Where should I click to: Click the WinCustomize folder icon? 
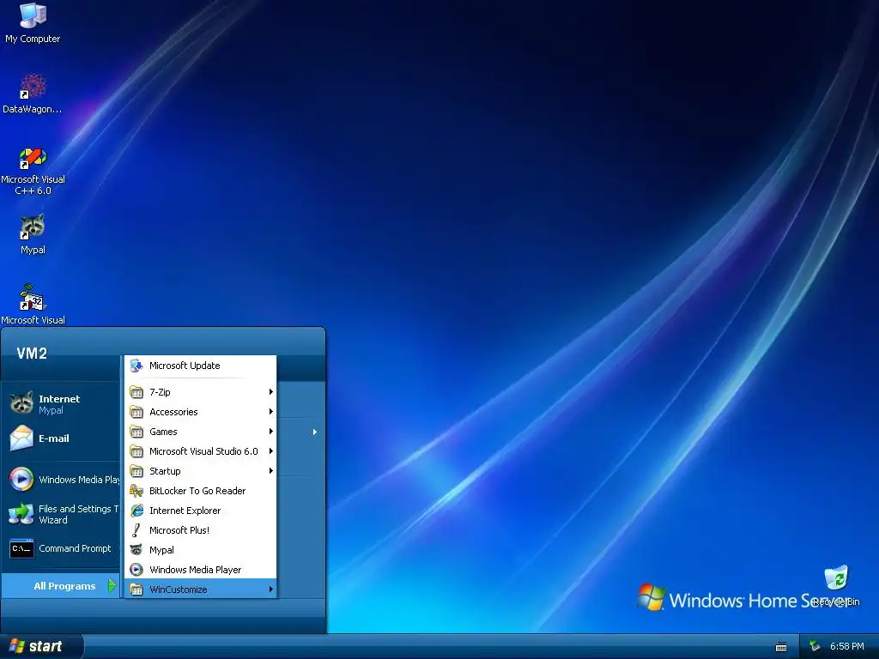(x=136, y=589)
